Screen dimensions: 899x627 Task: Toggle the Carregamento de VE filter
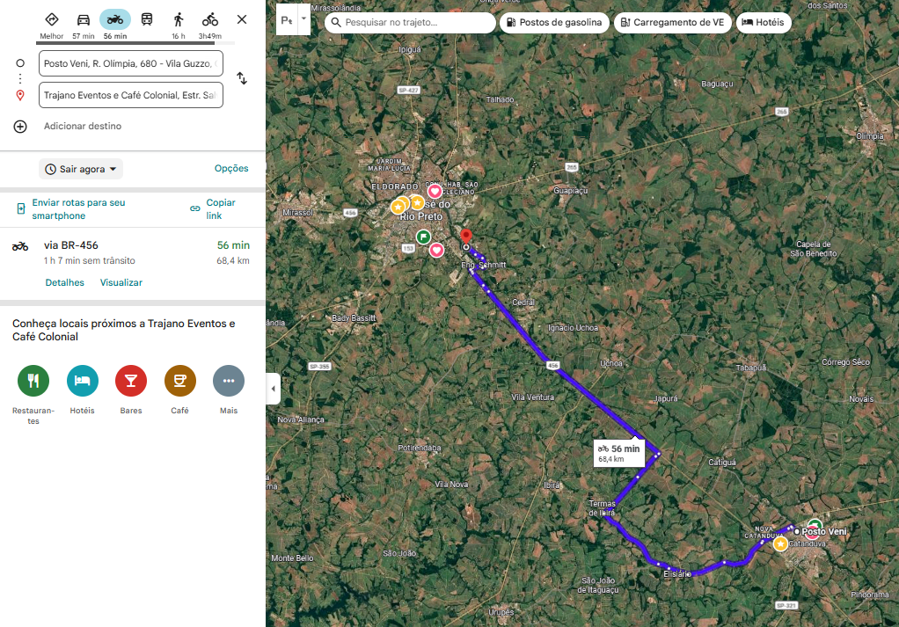(673, 23)
